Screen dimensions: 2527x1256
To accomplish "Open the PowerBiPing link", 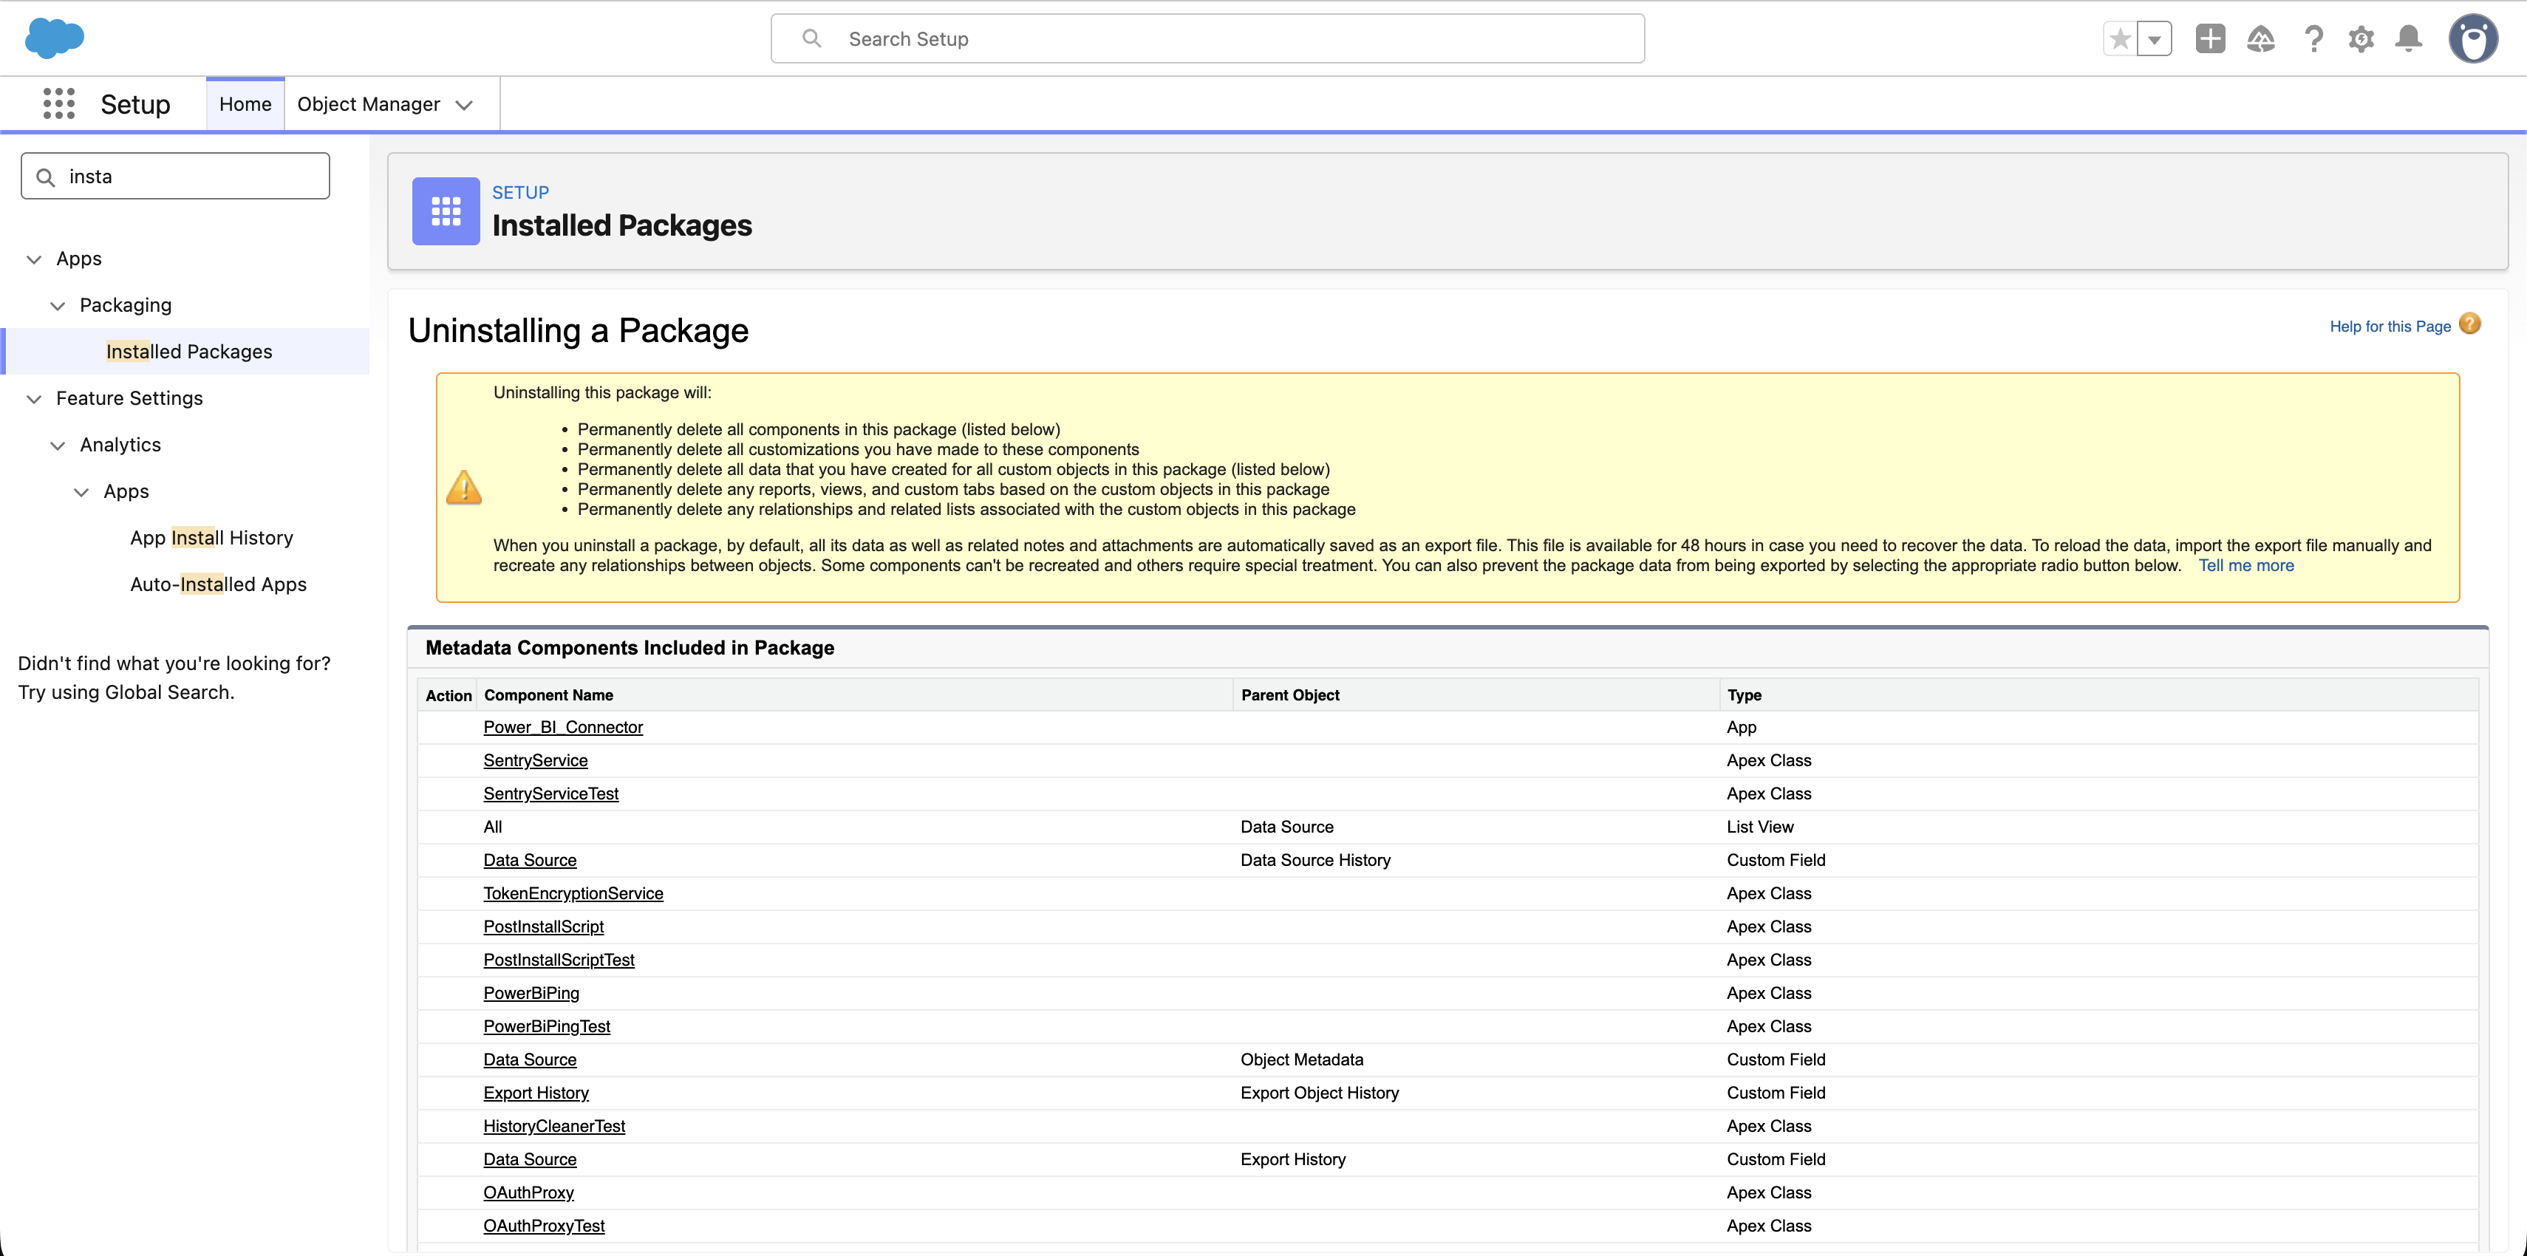I will click(x=532, y=994).
